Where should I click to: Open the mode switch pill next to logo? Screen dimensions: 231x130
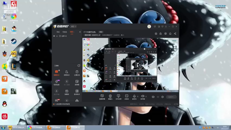(73, 26)
